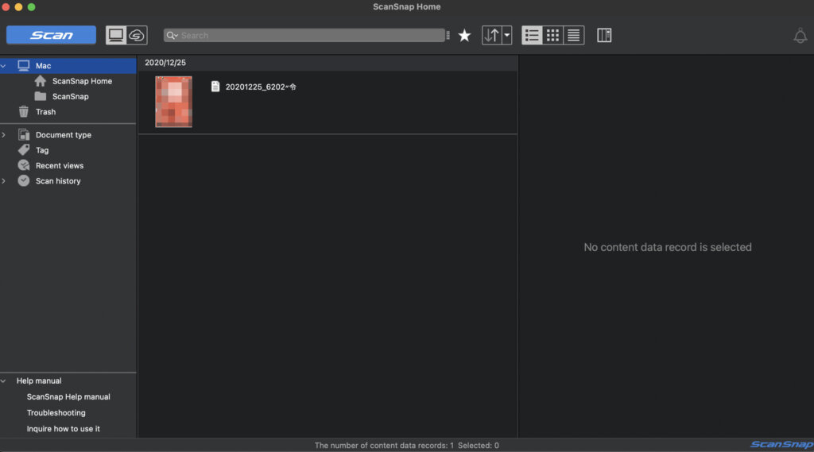Image resolution: width=814 pixels, height=452 pixels.
Task: Click the house icon beside ScanSnap Home
Action: pyautogui.click(x=40, y=81)
